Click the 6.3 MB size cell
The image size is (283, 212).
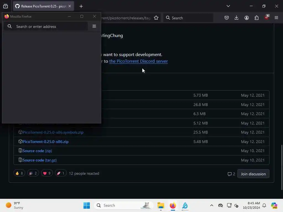click(200, 114)
